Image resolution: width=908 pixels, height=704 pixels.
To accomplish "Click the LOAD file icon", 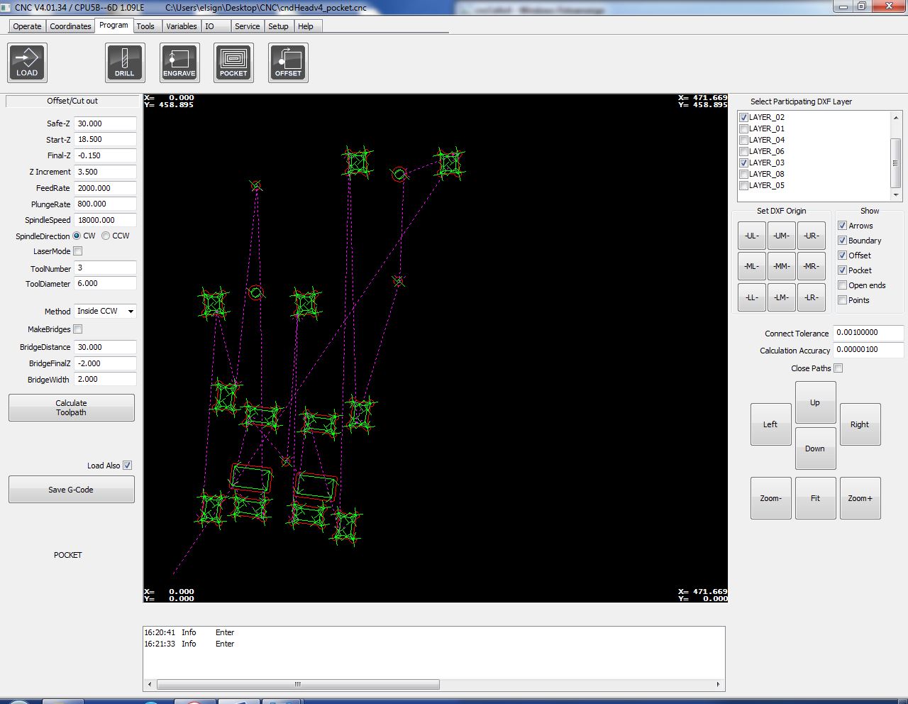I will point(27,62).
